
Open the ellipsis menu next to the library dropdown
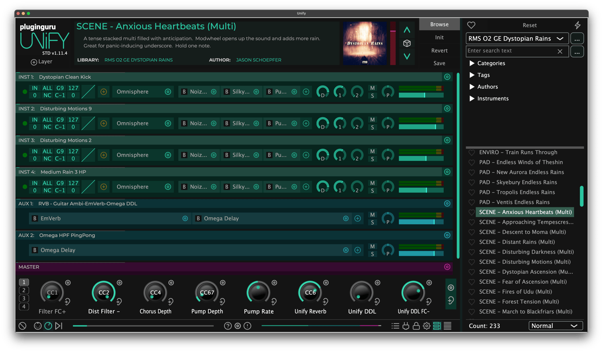click(577, 39)
